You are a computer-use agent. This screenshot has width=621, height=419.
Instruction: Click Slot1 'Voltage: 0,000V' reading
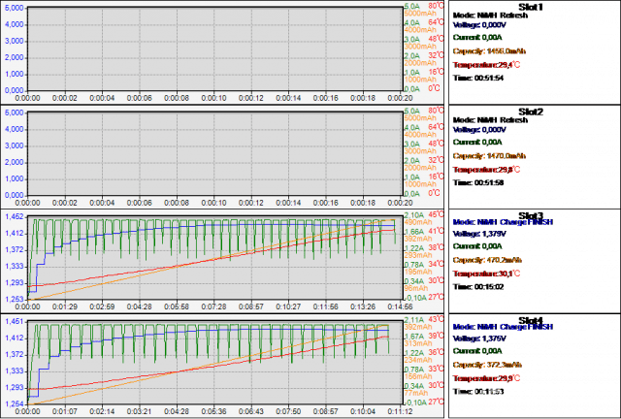click(479, 25)
